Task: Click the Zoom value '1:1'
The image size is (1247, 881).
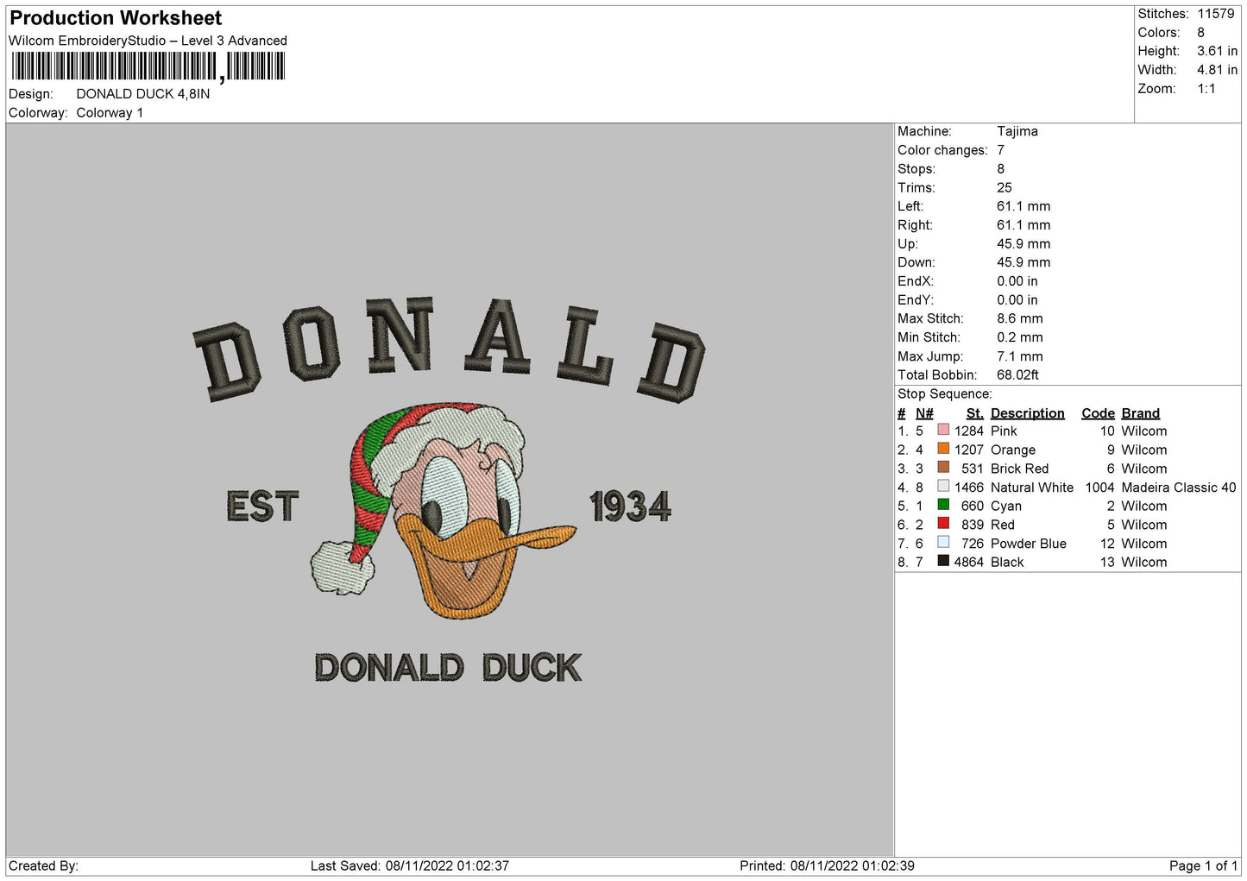Action: (x=1206, y=89)
